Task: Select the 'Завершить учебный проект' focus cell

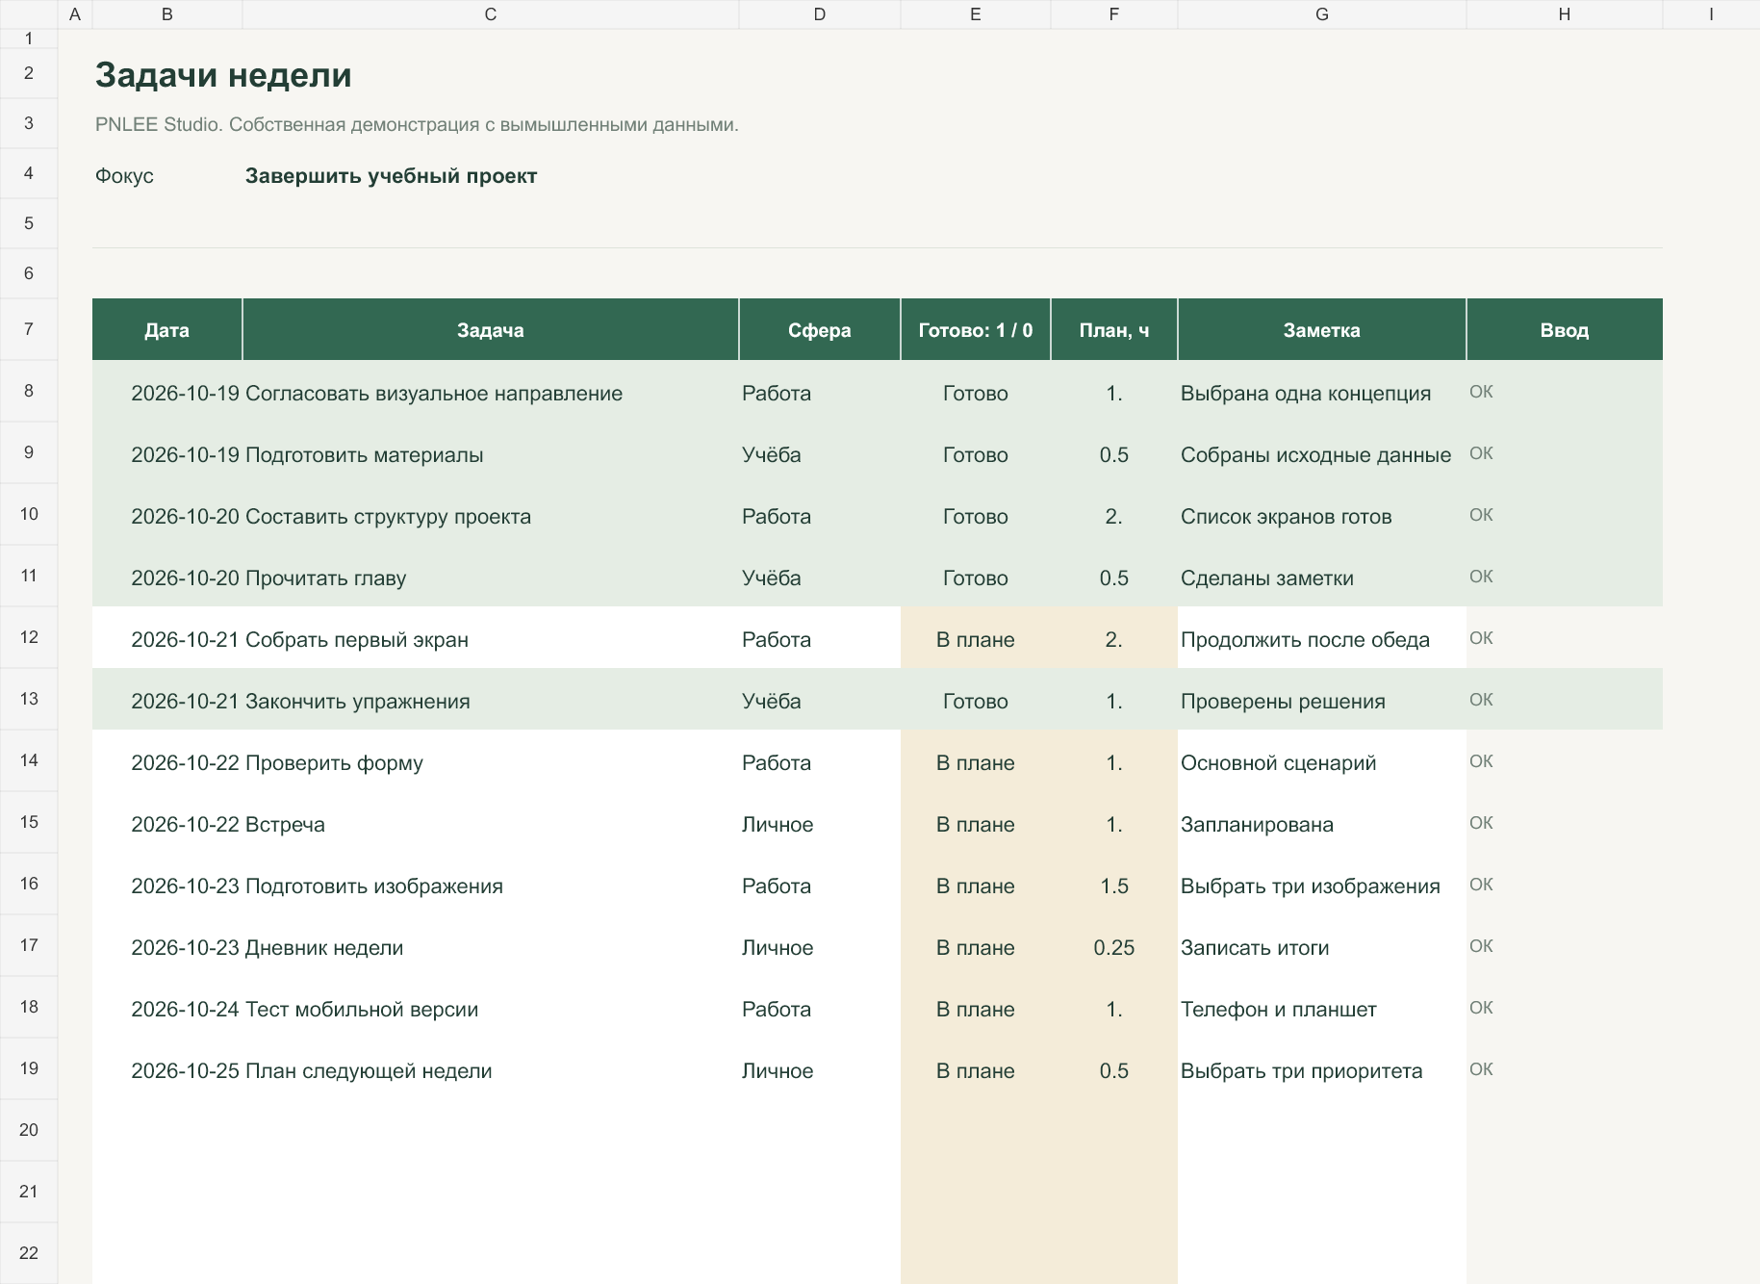Action: click(391, 176)
